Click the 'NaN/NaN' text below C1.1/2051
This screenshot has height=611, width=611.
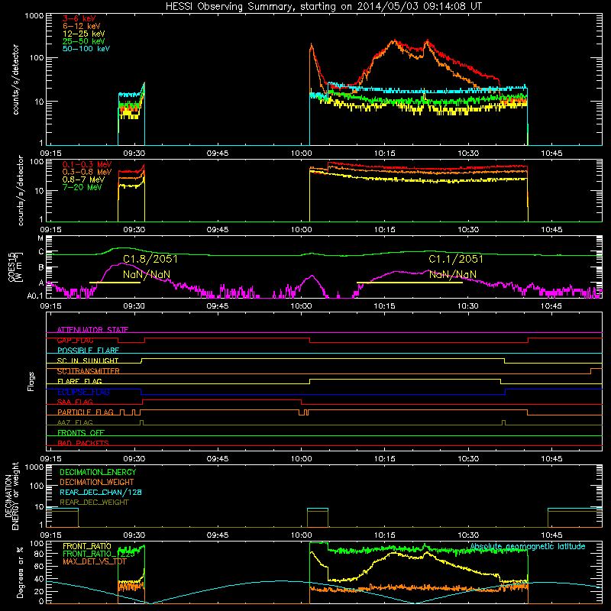[452, 275]
